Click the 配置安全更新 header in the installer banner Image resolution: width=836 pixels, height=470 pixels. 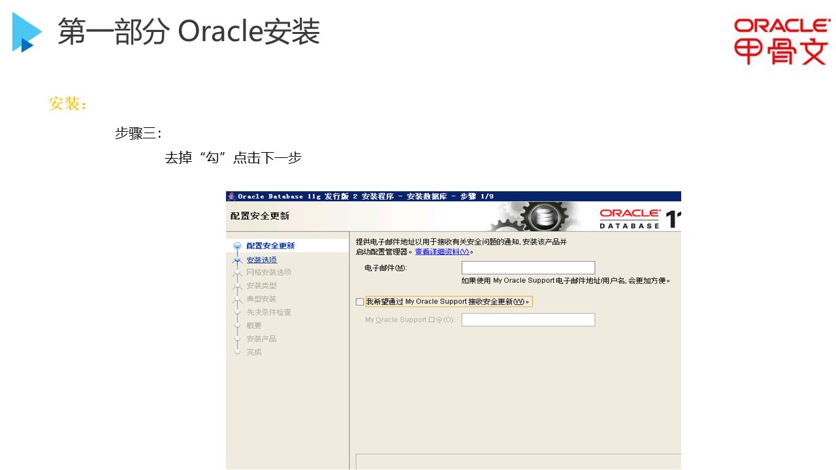click(260, 216)
